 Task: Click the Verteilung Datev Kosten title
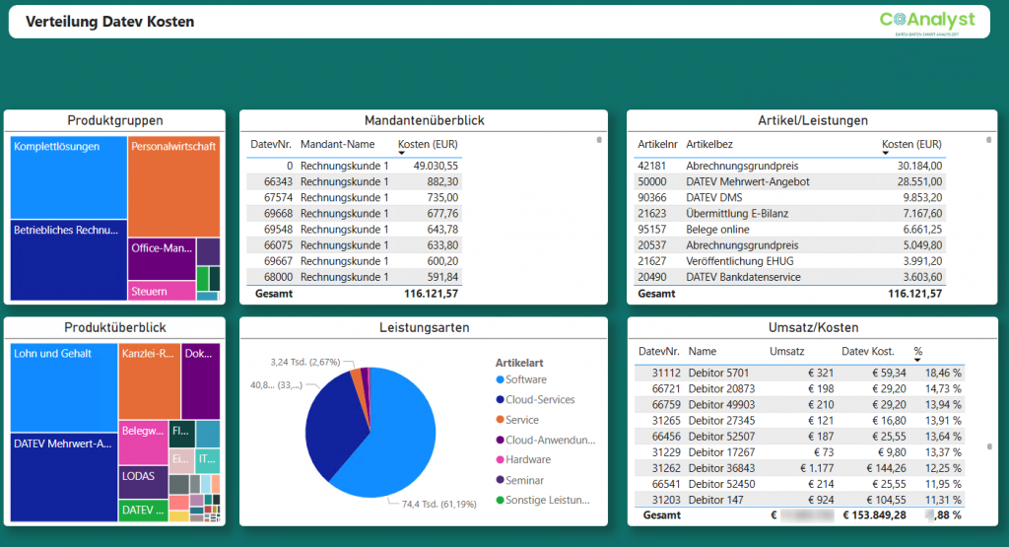tap(109, 22)
